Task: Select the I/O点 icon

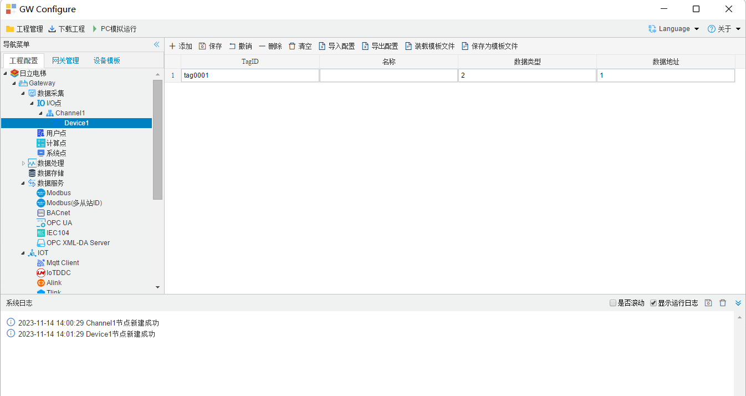Action: point(41,103)
